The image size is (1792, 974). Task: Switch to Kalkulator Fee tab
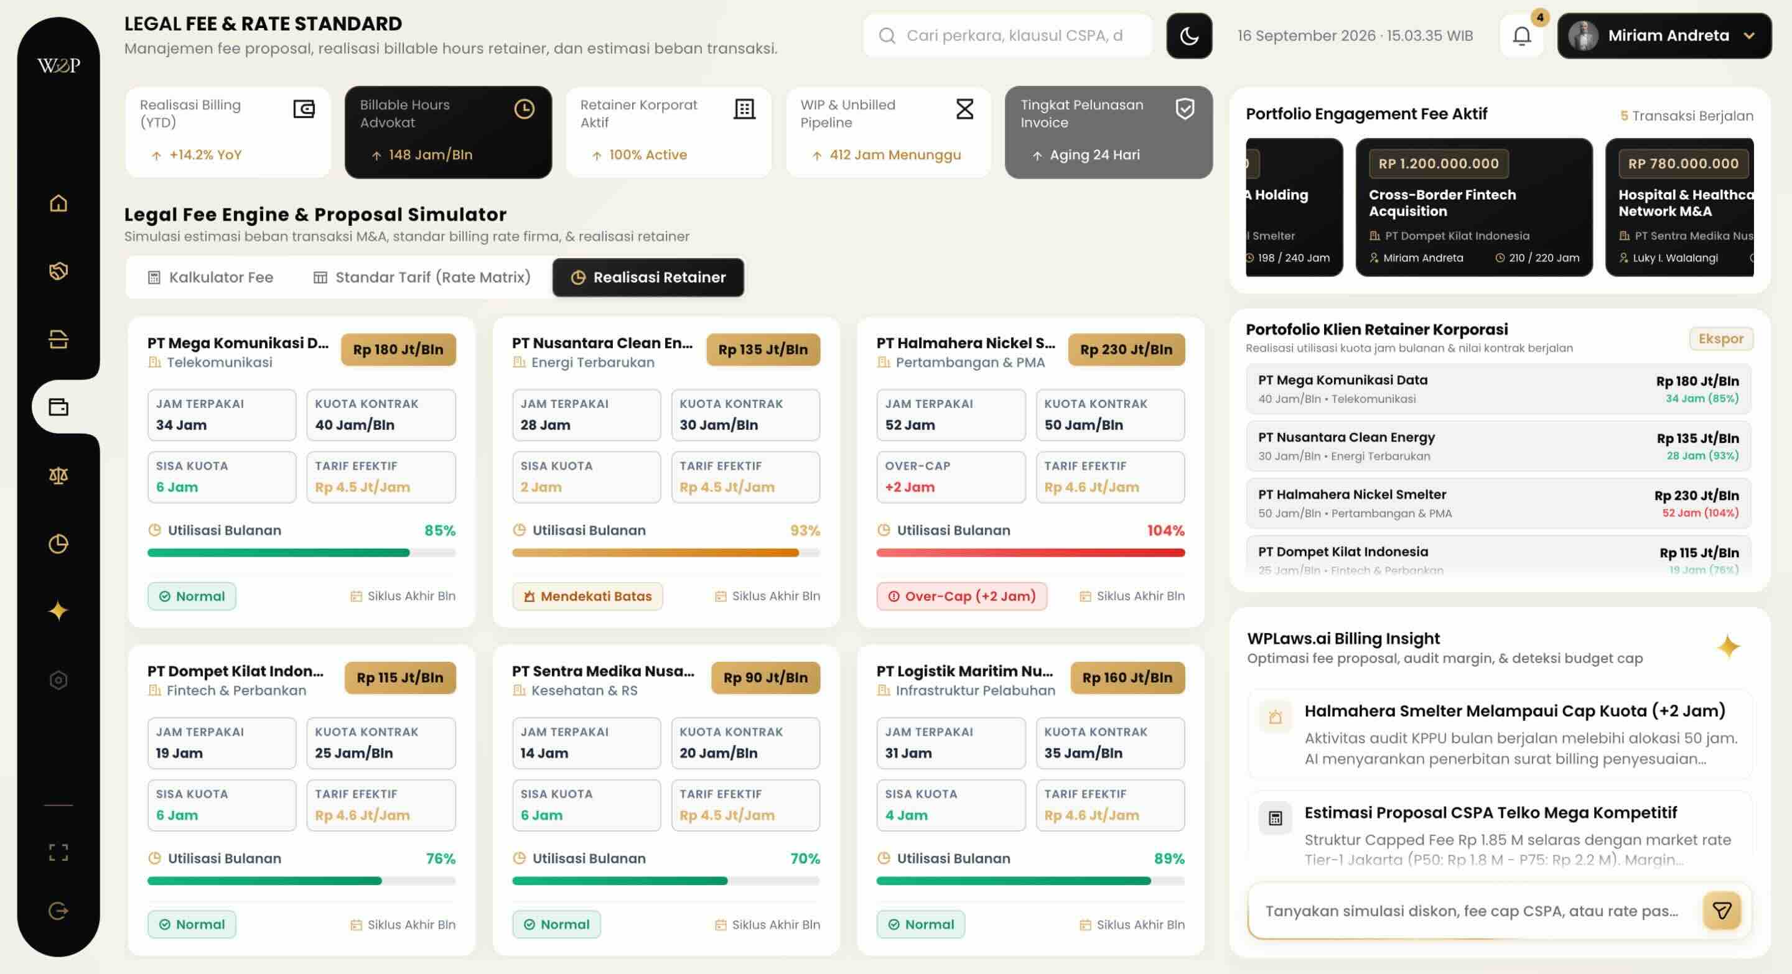point(211,277)
